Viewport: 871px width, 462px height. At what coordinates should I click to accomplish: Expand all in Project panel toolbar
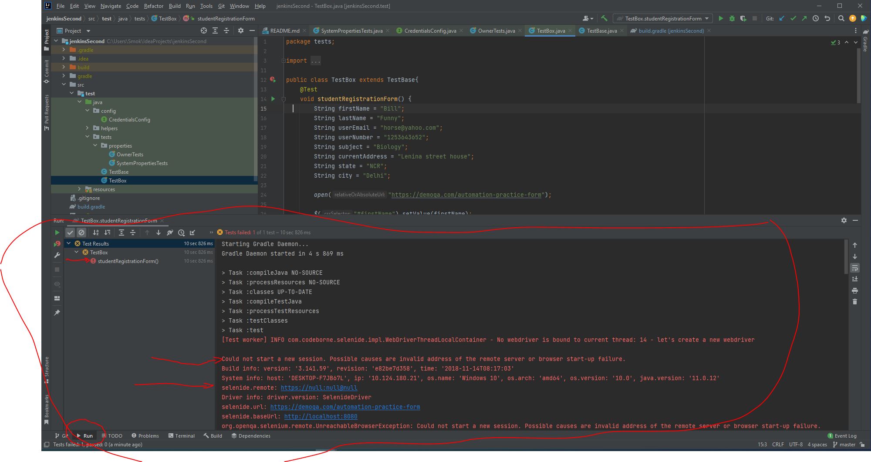point(215,30)
